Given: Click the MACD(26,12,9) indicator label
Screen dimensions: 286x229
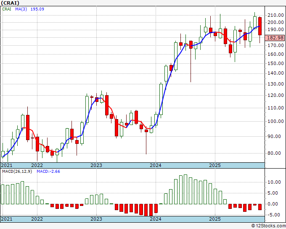Looking at the screenshot, I should (x=17, y=172).
